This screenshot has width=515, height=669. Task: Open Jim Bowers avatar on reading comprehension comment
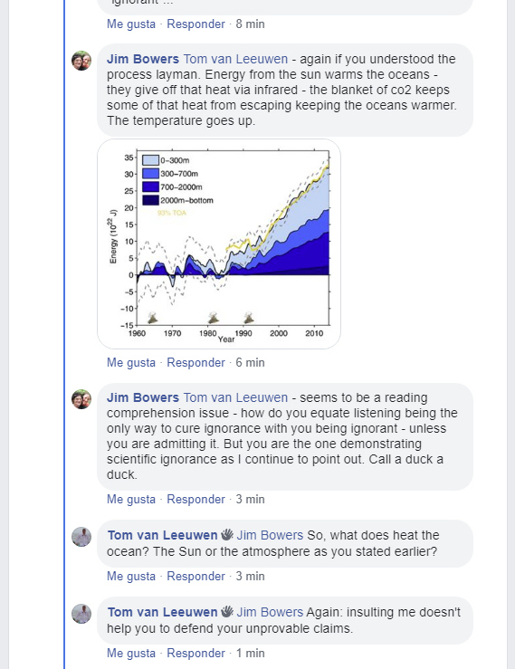[x=81, y=399]
